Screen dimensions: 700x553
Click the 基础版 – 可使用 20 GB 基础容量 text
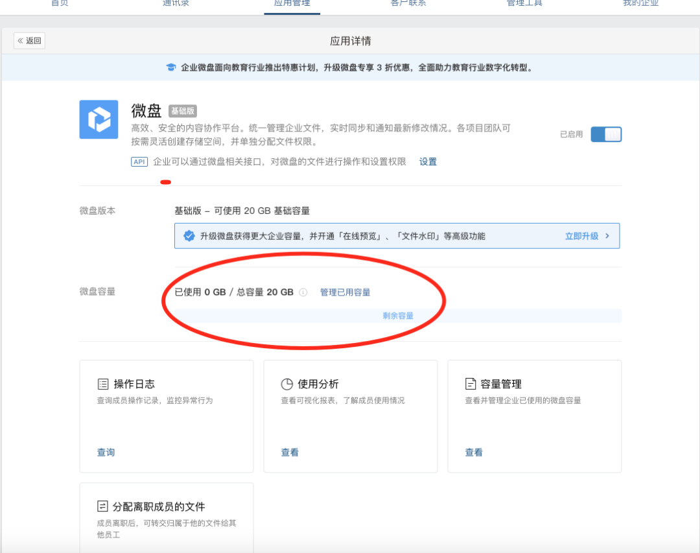(242, 211)
